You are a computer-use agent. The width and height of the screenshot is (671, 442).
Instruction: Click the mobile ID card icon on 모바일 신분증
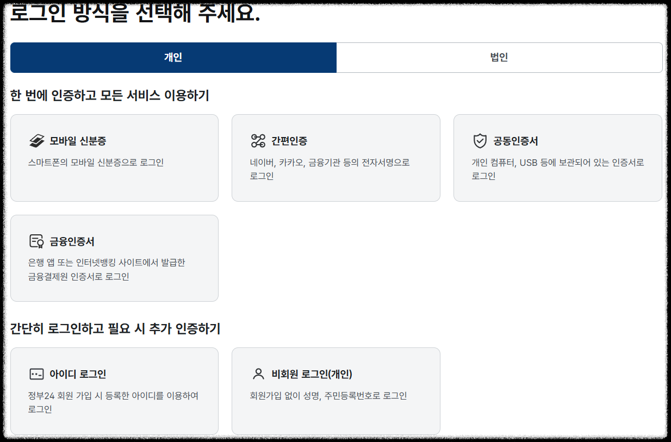(x=37, y=140)
